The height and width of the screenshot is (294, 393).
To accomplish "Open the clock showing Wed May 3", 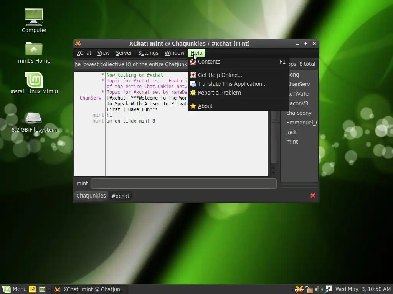I will tap(363, 289).
